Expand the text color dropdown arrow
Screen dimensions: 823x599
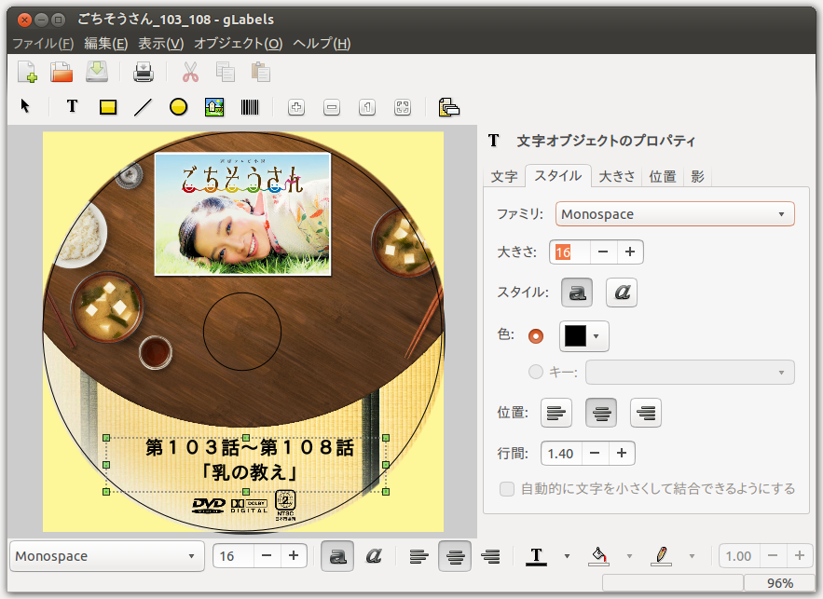tap(567, 556)
